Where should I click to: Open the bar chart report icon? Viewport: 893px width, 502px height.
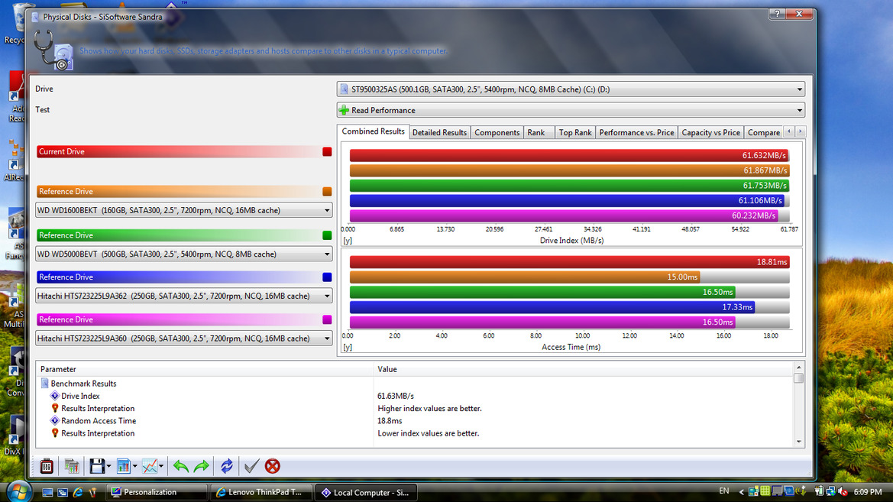coord(123,466)
